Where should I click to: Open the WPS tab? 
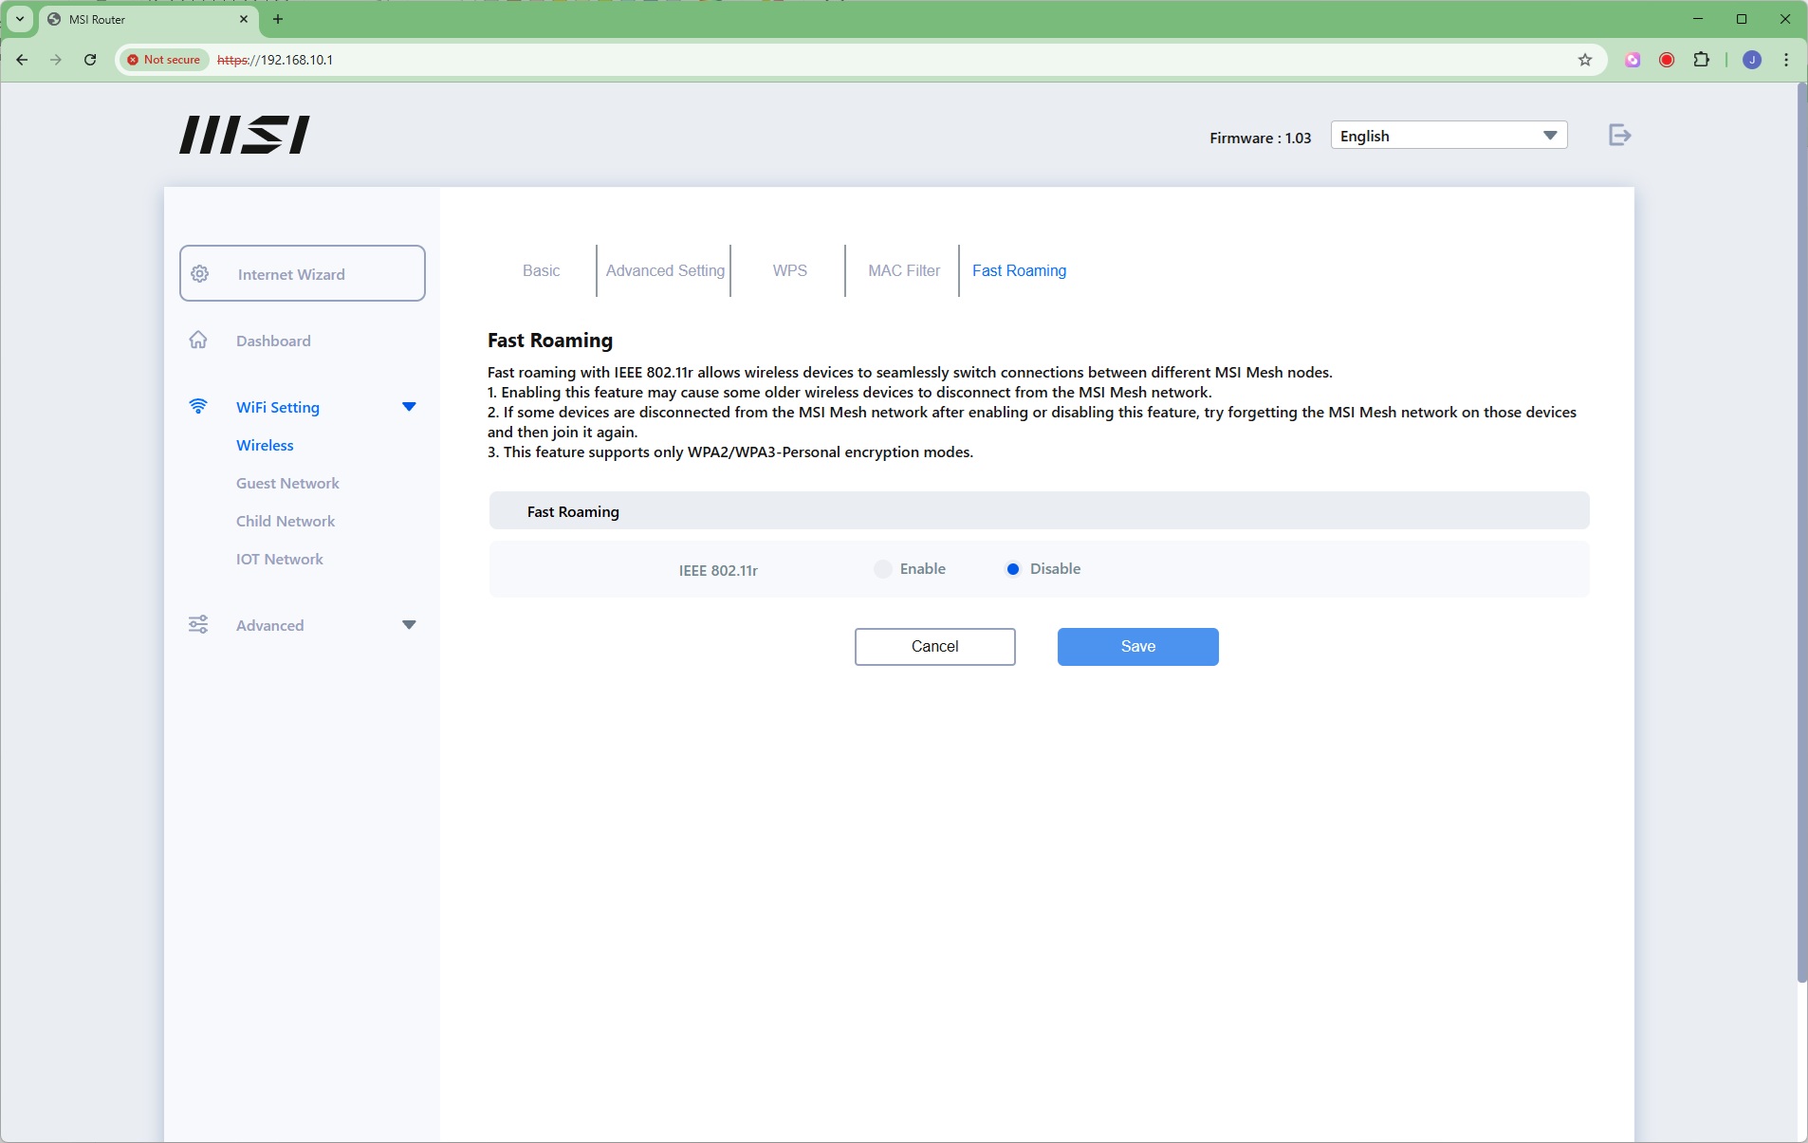pyautogui.click(x=789, y=271)
